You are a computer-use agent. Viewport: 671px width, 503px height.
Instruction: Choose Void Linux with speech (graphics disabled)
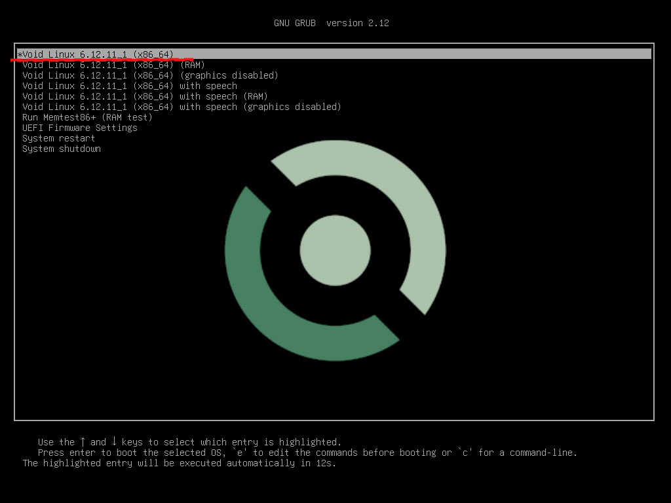182,107
